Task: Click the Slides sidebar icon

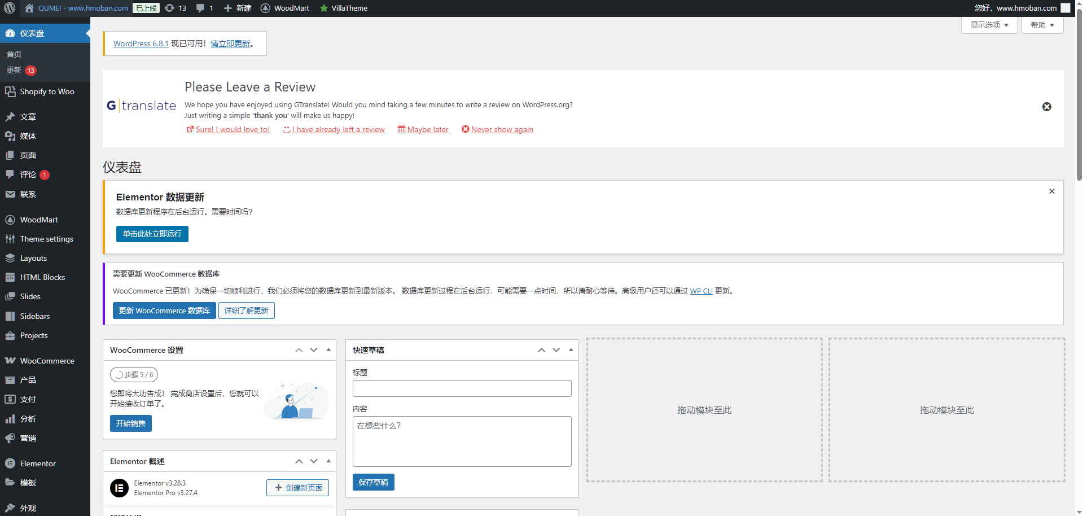Action: click(10, 296)
